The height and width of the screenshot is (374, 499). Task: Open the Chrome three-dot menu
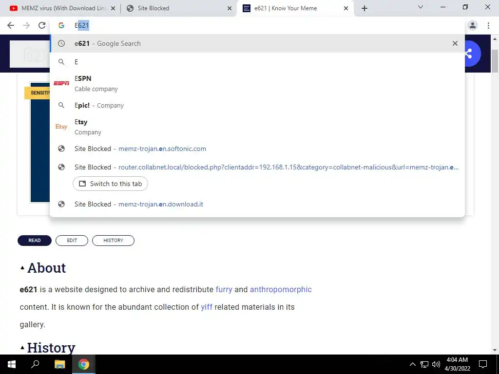[488, 25]
